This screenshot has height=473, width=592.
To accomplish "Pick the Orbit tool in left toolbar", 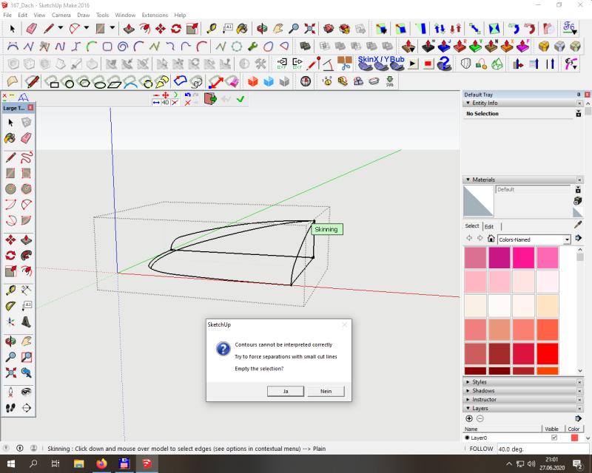I will tap(10, 341).
